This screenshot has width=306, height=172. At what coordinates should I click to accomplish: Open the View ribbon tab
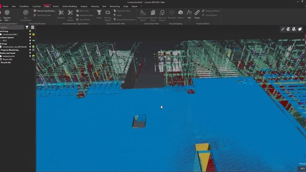[x=14, y=6]
